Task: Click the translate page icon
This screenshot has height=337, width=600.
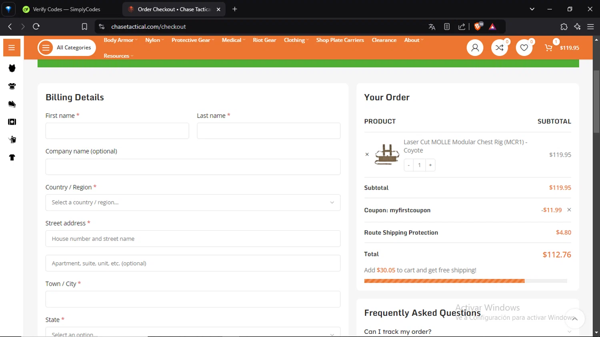Action: [432, 27]
